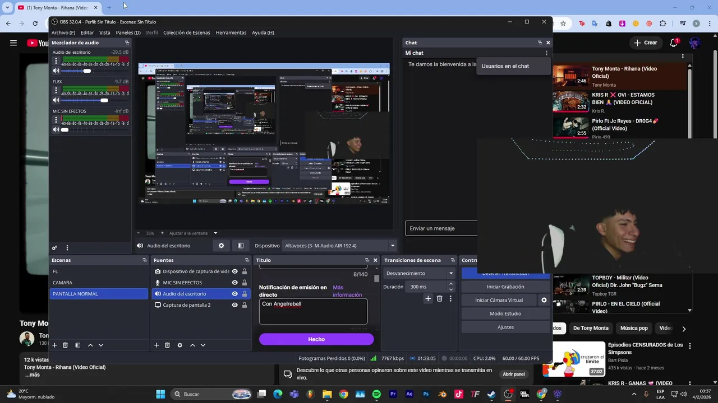Click Iniciar Cámara Virtual button
718x403 pixels.
tap(499, 300)
